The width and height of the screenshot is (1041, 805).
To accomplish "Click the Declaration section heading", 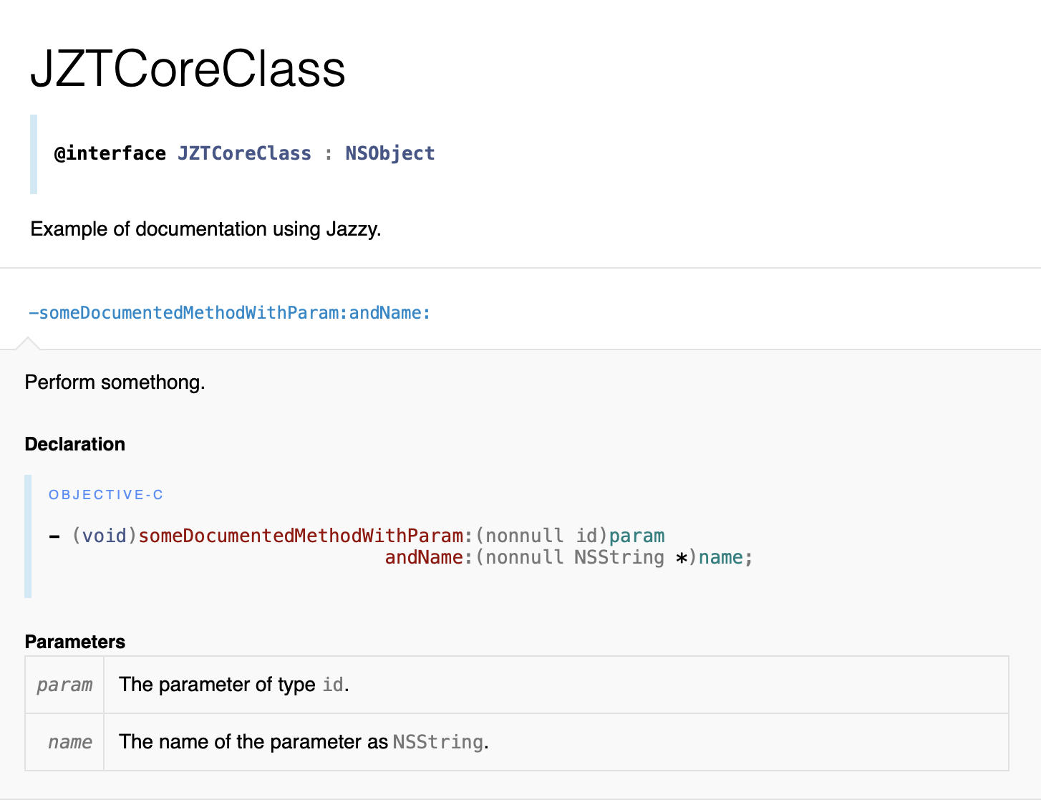I will coord(74,444).
